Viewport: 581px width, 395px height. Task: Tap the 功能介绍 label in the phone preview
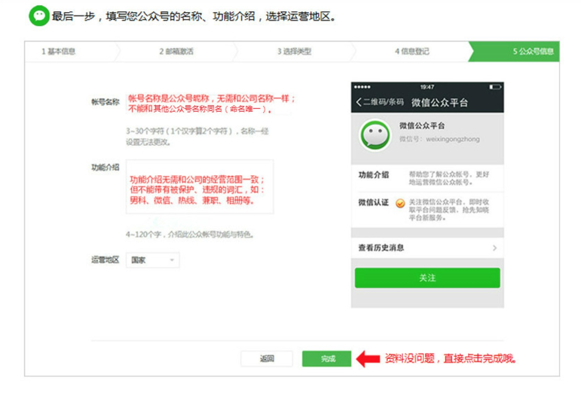[x=373, y=175]
